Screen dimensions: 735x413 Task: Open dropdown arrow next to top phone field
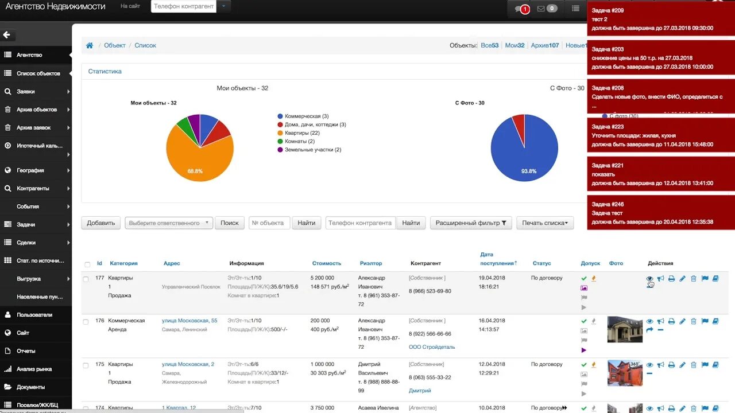(224, 7)
